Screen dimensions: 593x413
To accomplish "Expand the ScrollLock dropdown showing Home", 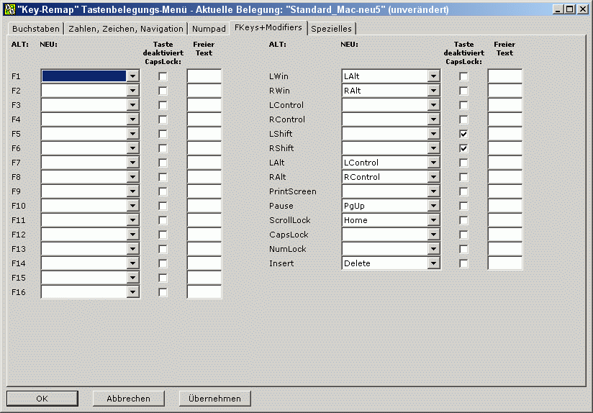I will [x=433, y=220].
